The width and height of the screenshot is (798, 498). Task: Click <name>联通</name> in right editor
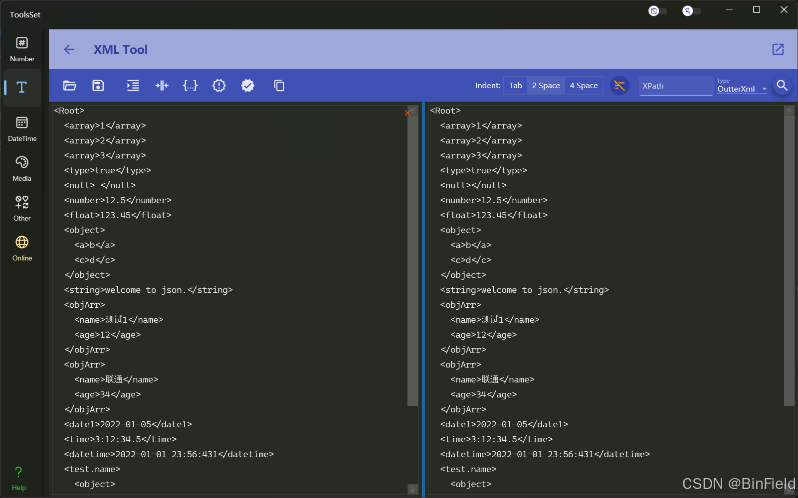492,379
